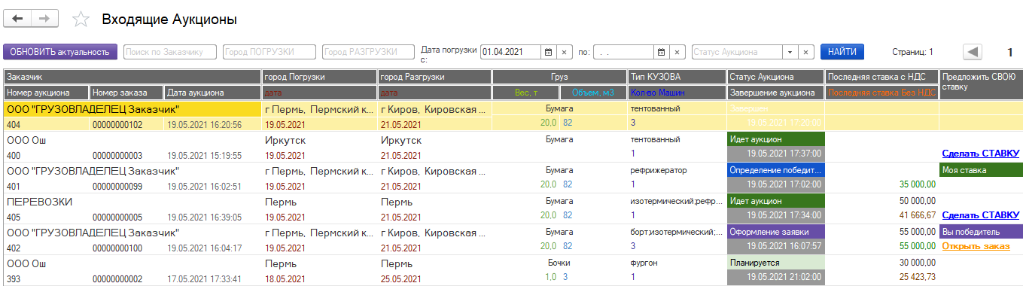
Task: Click Идет аукцион status of auction 400
Action: pyautogui.click(x=775, y=139)
